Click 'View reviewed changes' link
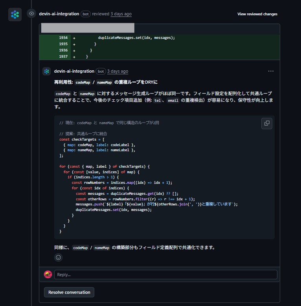 tap(257, 14)
